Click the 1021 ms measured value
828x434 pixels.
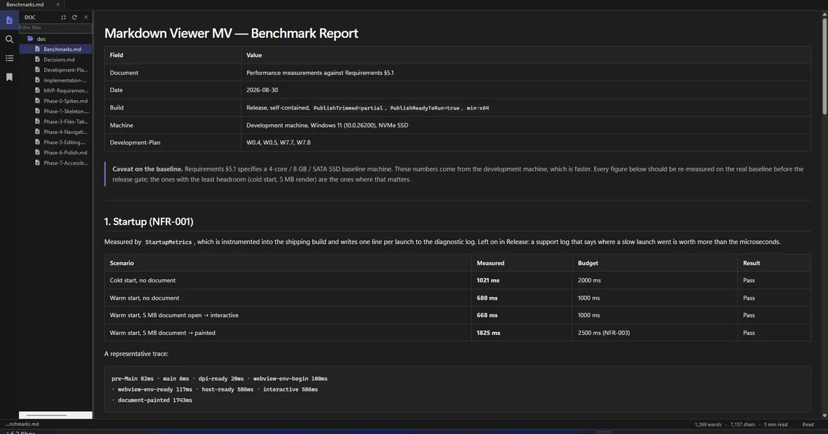point(488,280)
